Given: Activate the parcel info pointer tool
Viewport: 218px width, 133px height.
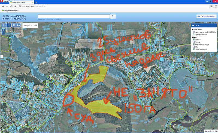Looking at the screenshot, I should coord(19,25).
